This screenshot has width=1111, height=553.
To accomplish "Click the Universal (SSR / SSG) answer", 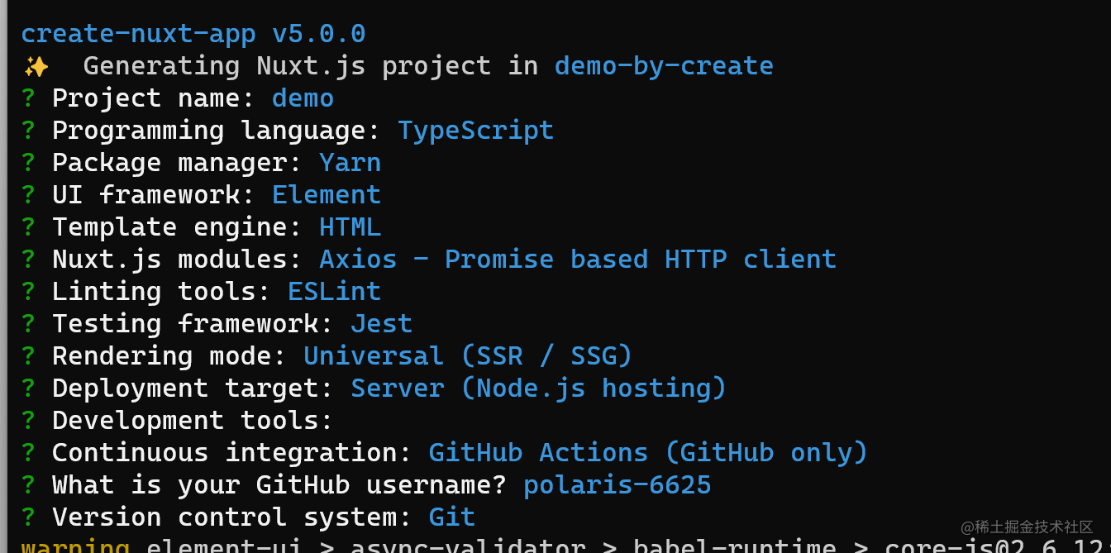I will tap(468, 356).
